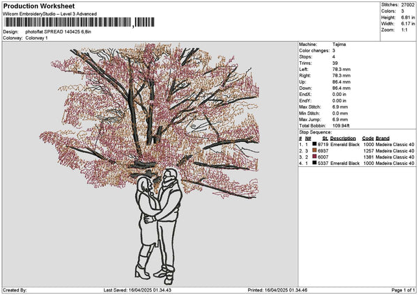Viewport: 418px width, 295px height.
Task: Click the 'Up:' label
Action: pos(302,82)
